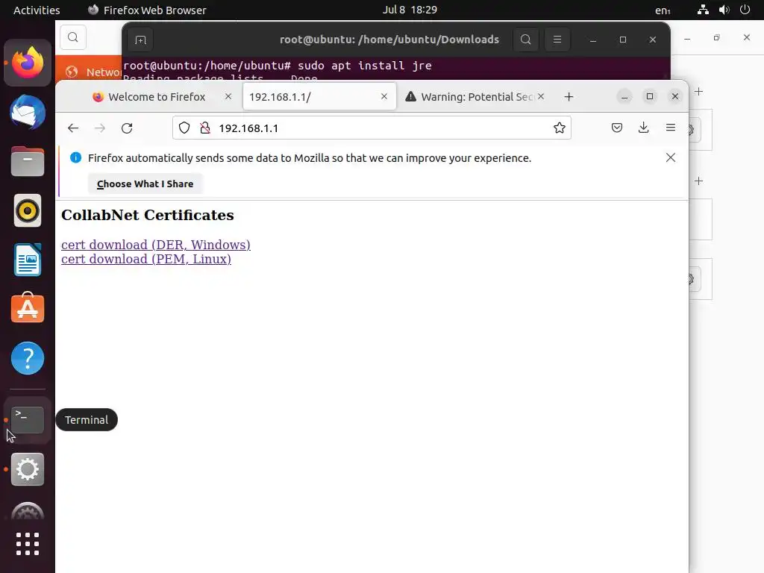
Task: Click volume icon in top bar
Action: coord(724,10)
